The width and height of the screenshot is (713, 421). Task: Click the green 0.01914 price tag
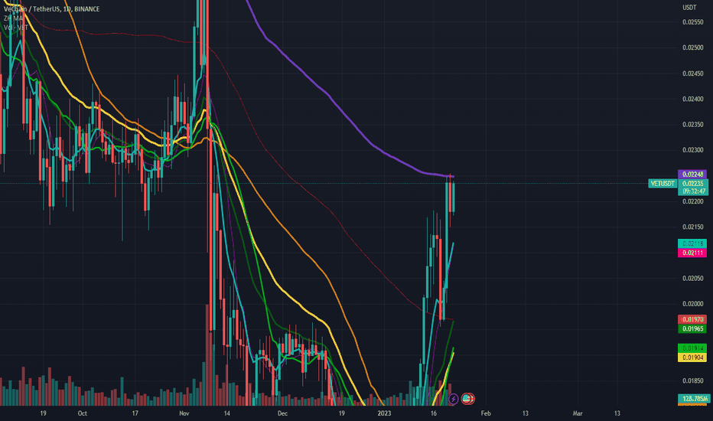click(692, 348)
